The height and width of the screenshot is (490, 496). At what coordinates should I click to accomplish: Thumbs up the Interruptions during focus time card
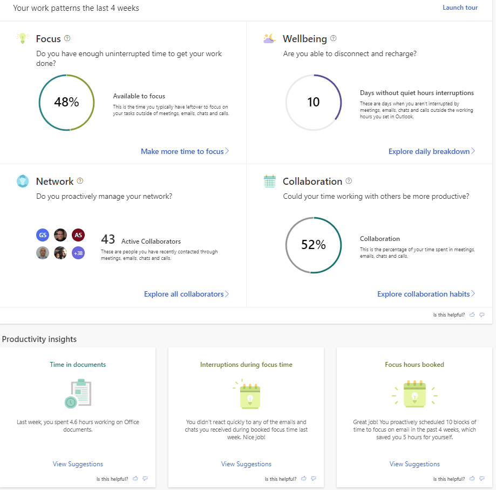(304, 479)
